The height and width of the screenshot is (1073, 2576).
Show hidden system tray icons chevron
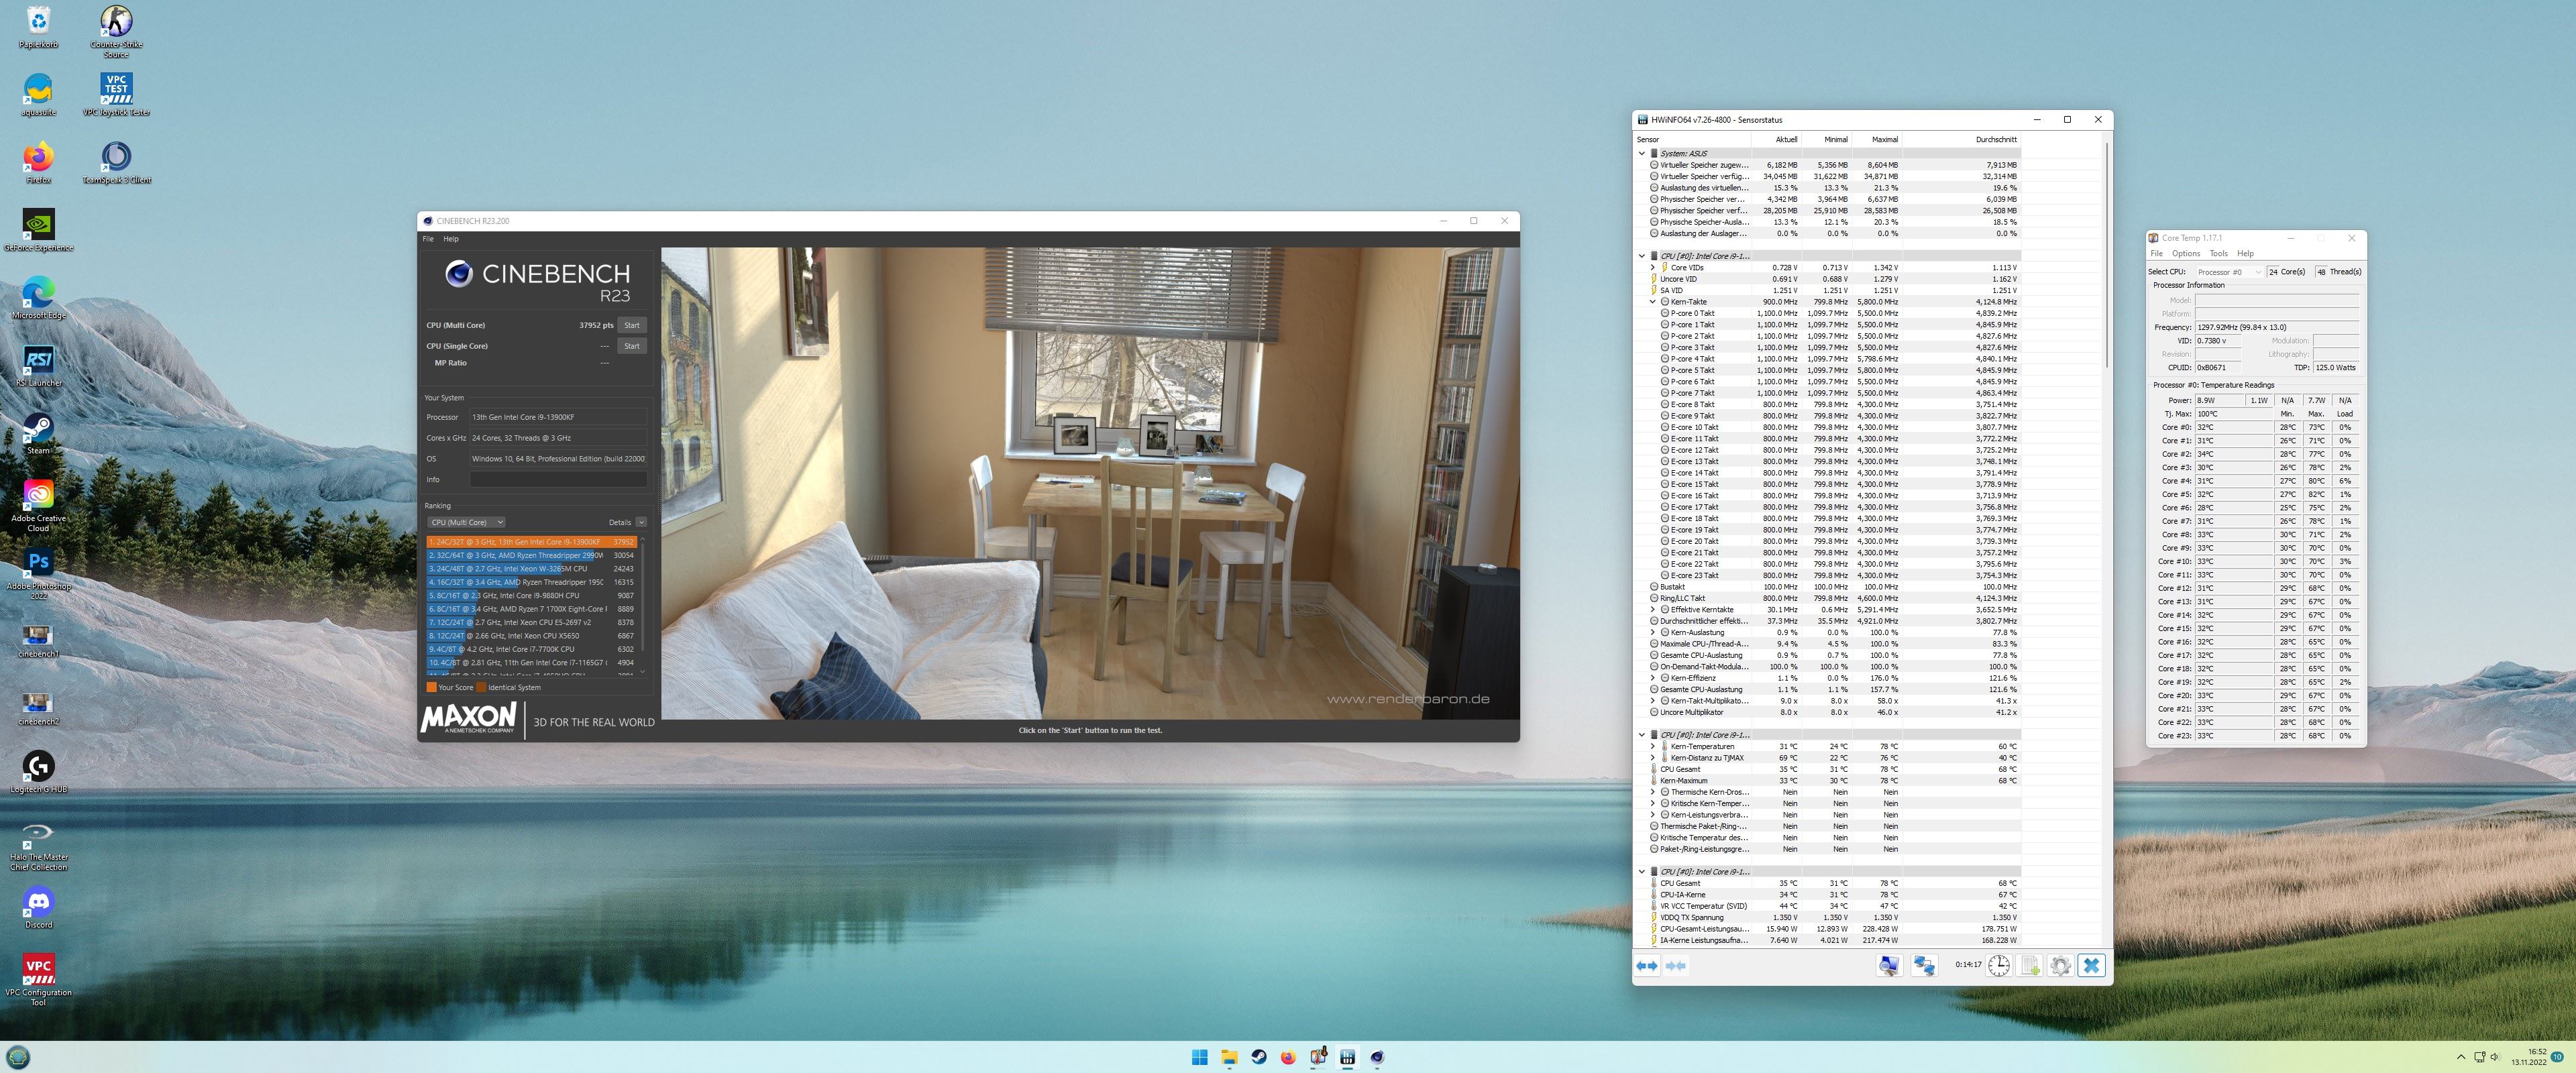[x=2461, y=1057]
